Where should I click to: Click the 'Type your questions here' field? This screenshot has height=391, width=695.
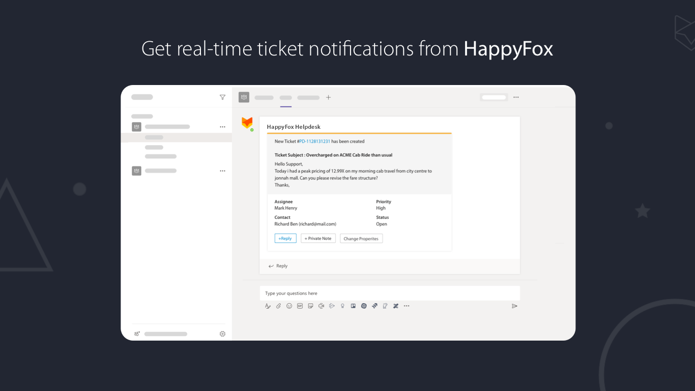[x=389, y=293]
